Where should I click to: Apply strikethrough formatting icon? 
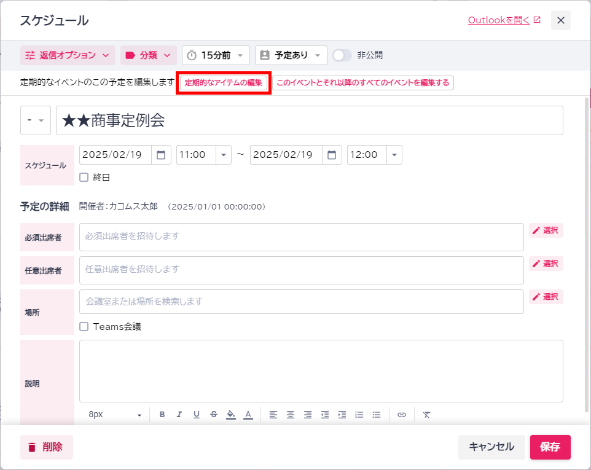click(x=214, y=415)
